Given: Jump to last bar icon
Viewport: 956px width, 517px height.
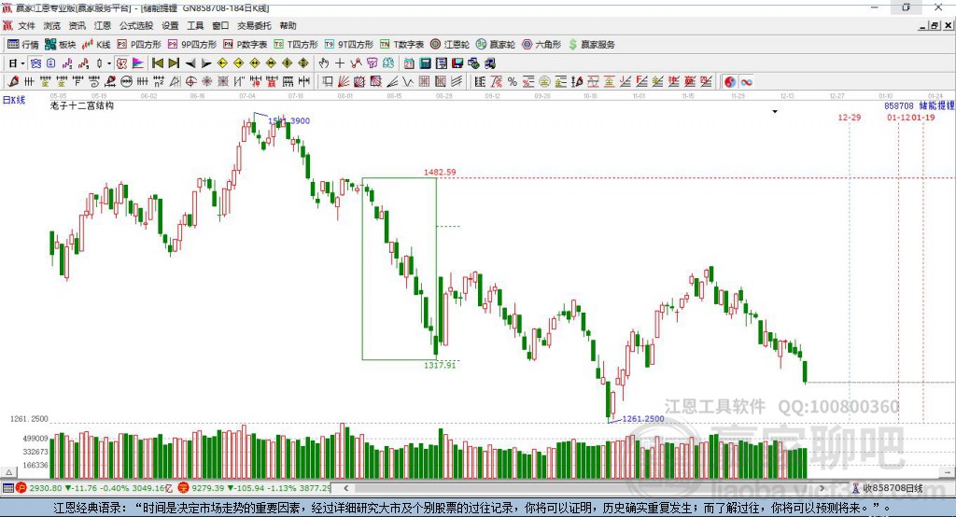Looking at the screenshot, I should [x=174, y=63].
